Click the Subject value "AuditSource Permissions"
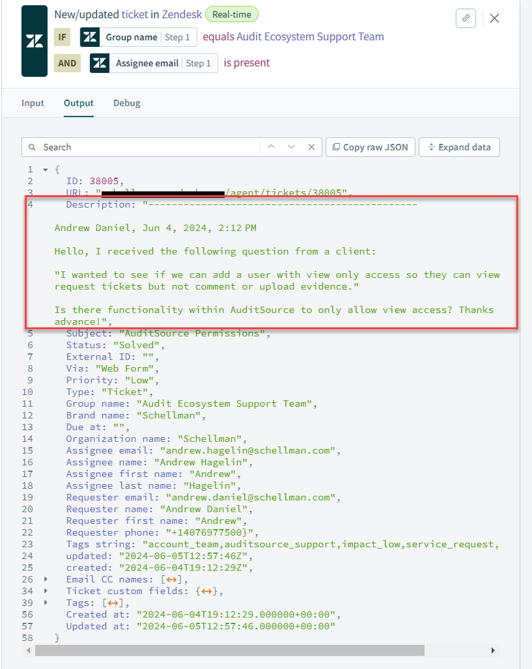Viewport: 532px width, 669px height. coord(192,333)
